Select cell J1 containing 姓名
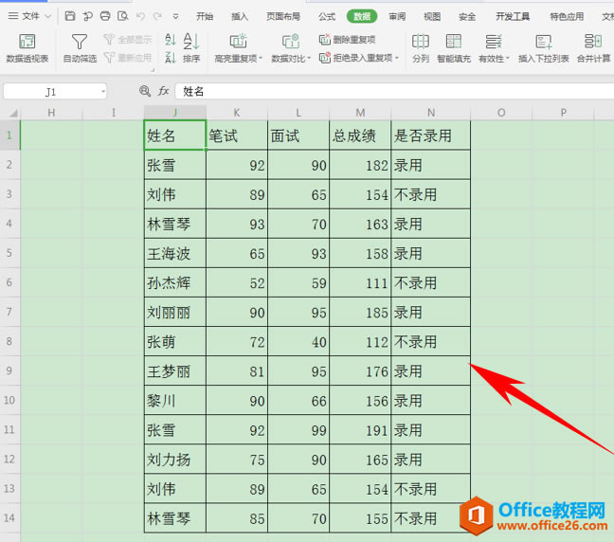614x542 pixels. [x=175, y=135]
